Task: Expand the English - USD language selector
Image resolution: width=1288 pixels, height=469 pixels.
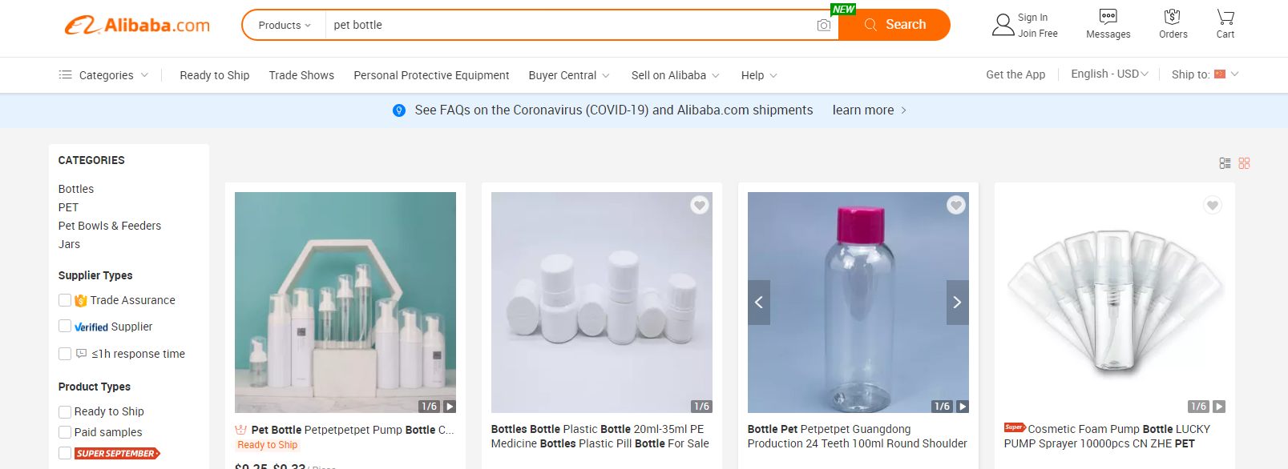Action: (1109, 74)
